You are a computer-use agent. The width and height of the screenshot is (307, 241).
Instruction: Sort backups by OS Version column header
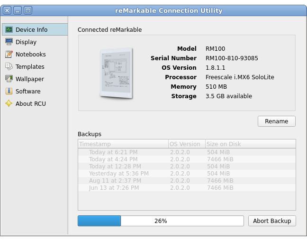click(x=187, y=144)
